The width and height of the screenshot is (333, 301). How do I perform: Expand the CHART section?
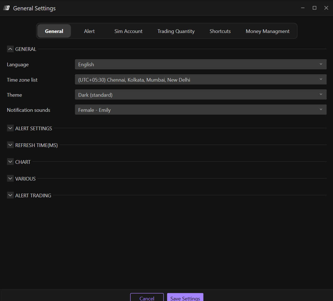[10, 162]
